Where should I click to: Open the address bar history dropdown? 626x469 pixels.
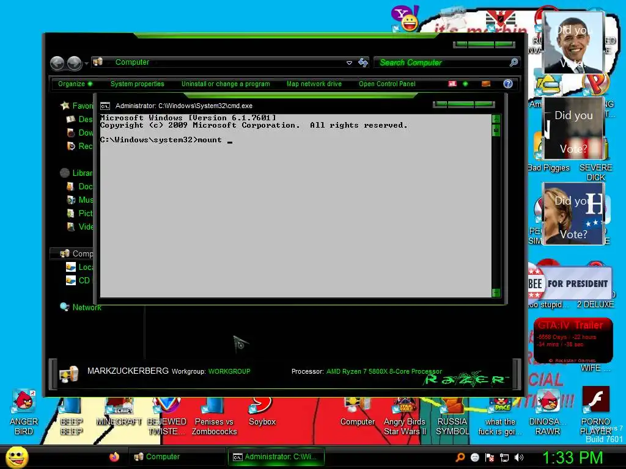click(x=349, y=63)
